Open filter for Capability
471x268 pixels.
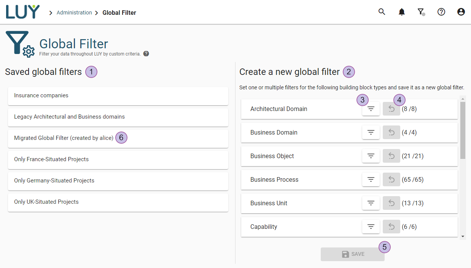pyautogui.click(x=371, y=227)
